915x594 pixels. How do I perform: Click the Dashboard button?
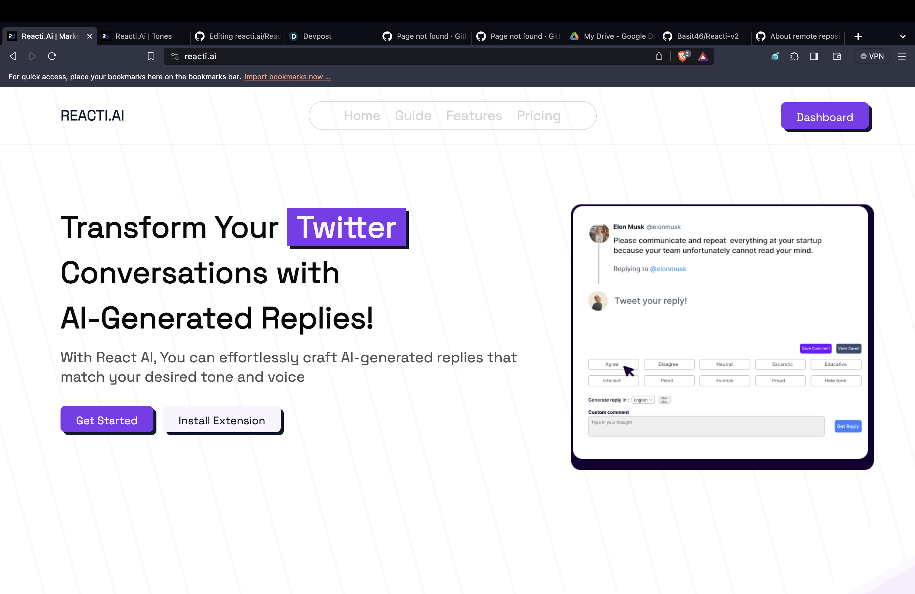point(824,117)
